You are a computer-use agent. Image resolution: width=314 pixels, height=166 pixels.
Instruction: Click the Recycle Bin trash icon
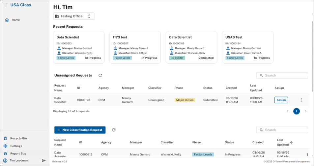point(5,138)
